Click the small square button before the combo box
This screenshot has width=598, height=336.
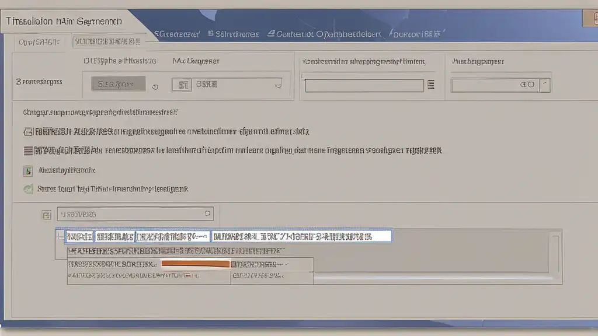point(182,85)
